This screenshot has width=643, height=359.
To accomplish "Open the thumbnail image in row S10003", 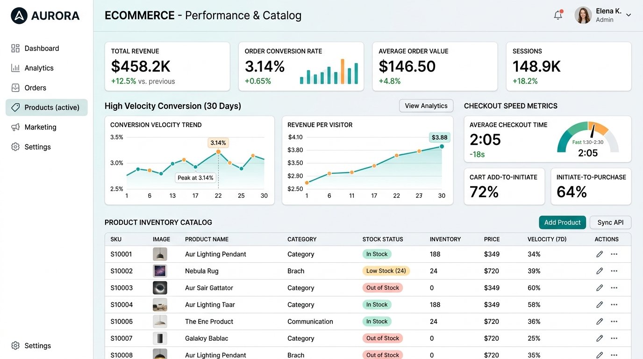I will click(x=160, y=288).
